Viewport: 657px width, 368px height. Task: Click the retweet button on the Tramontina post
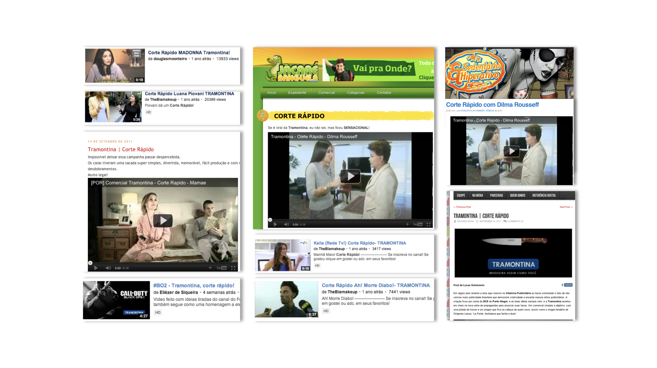pos(568,285)
